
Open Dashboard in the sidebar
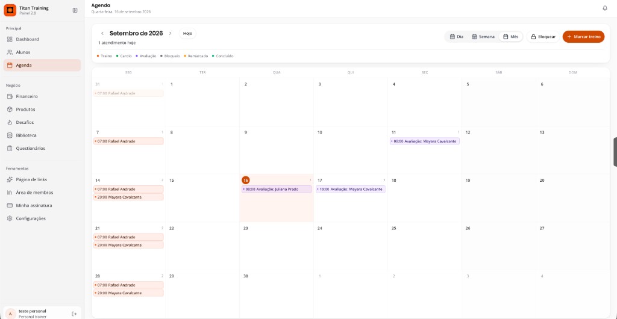(x=42, y=39)
